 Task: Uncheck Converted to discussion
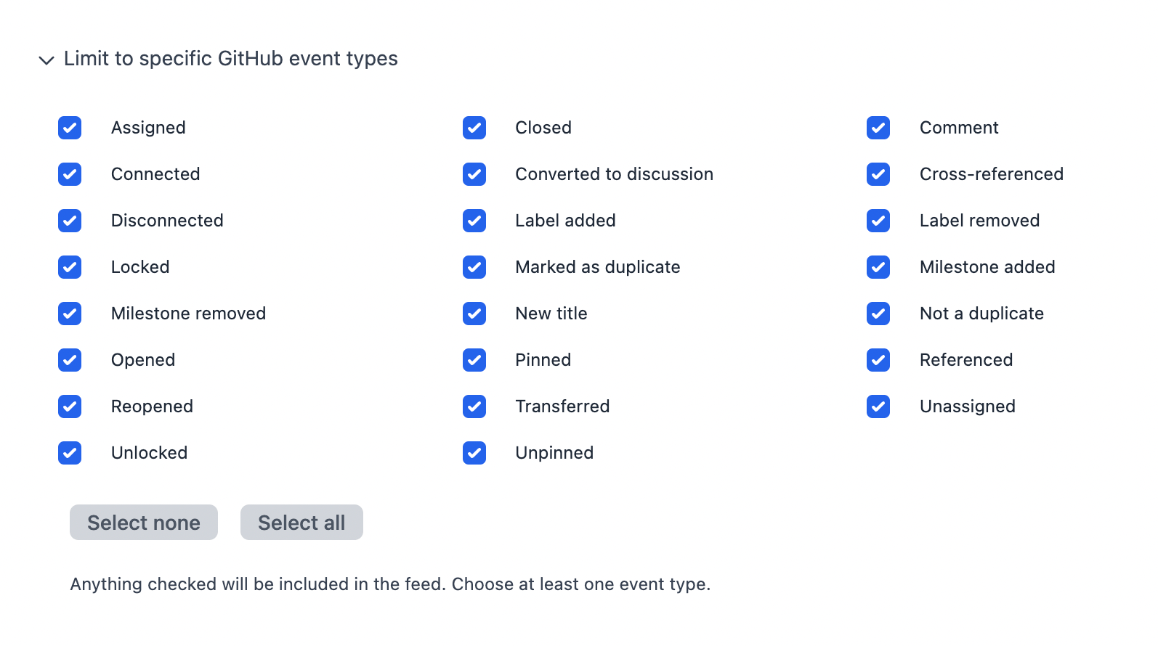474,174
